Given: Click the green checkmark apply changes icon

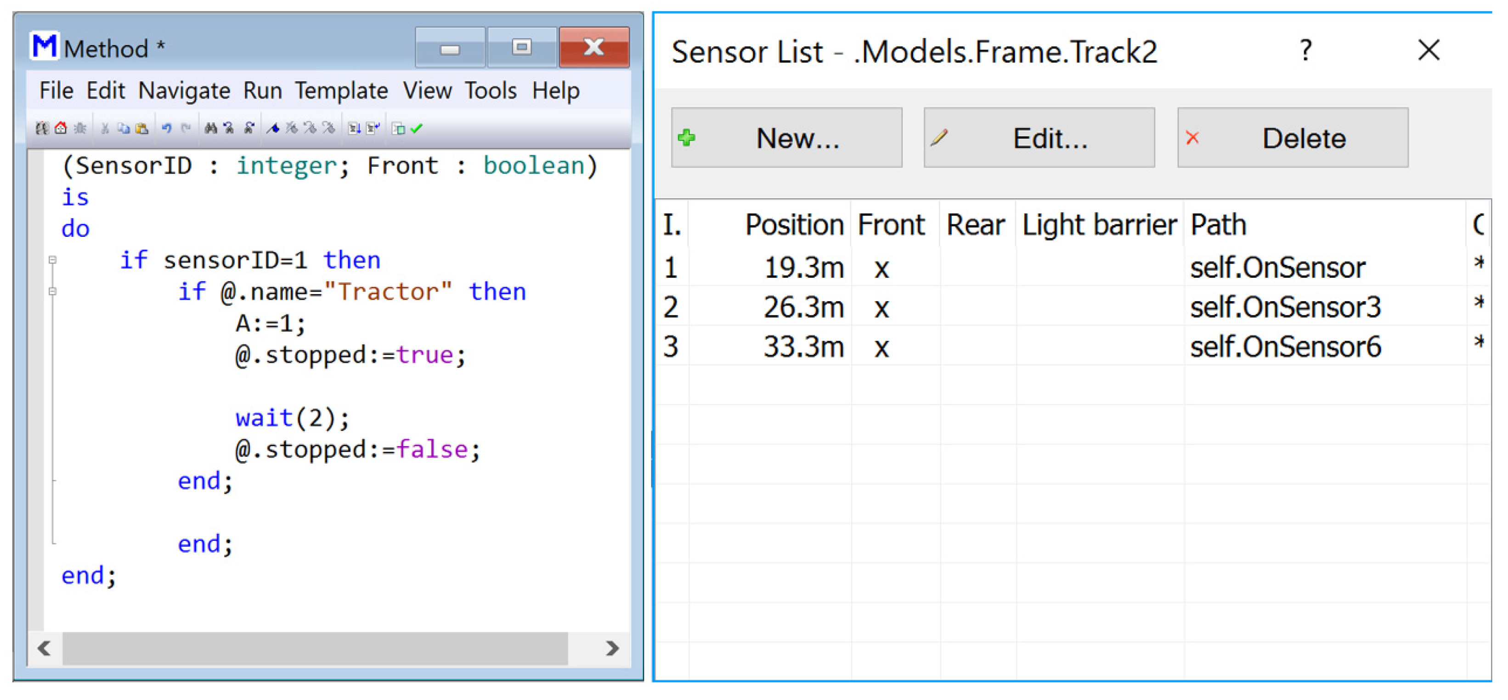Looking at the screenshot, I should (x=417, y=129).
